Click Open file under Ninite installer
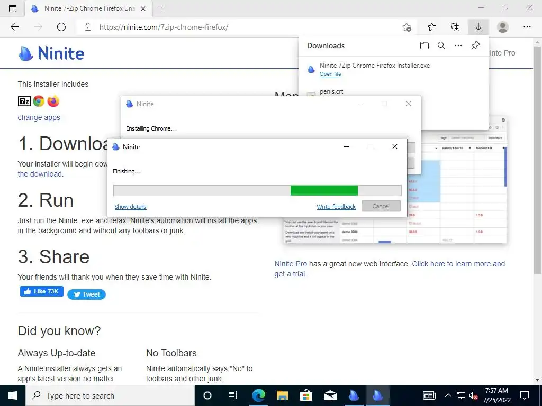The width and height of the screenshot is (542, 406). 330,74
